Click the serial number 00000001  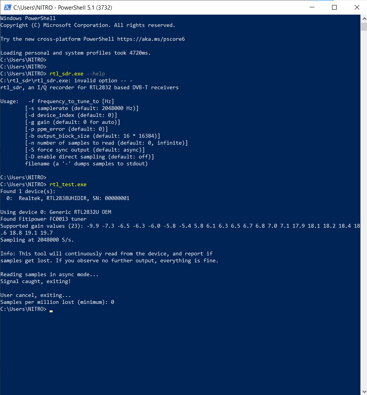click(117, 198)
